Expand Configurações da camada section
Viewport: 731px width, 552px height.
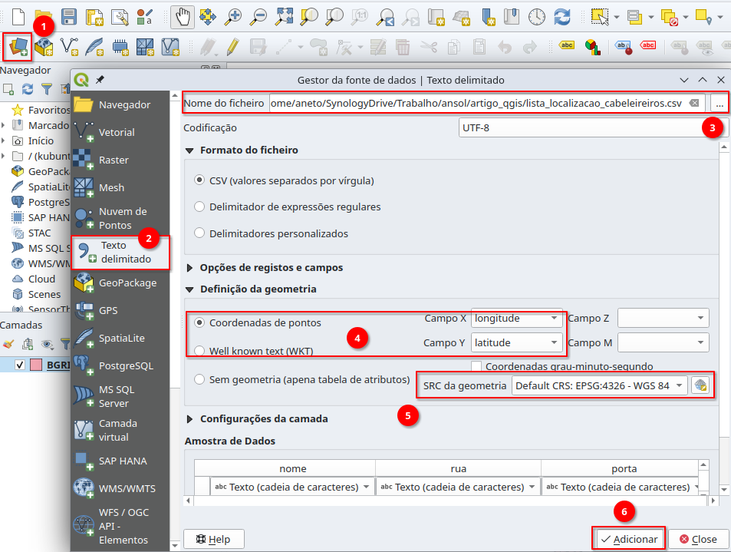pyautogui.click(x=189, y=419)
